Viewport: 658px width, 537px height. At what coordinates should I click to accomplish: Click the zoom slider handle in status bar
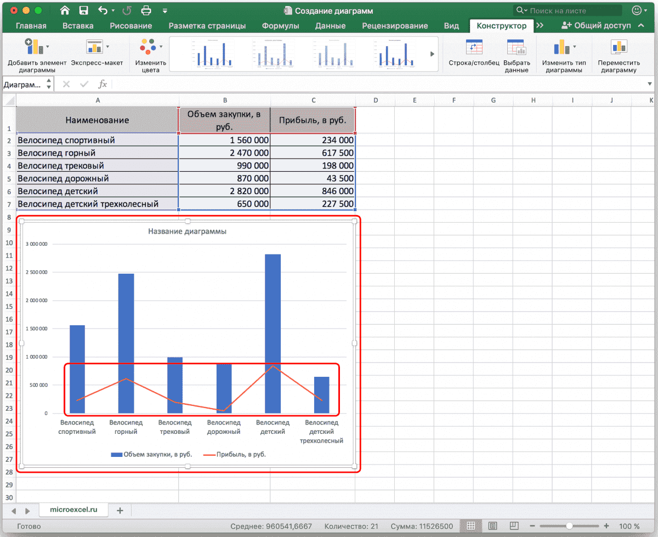(570, 526)
